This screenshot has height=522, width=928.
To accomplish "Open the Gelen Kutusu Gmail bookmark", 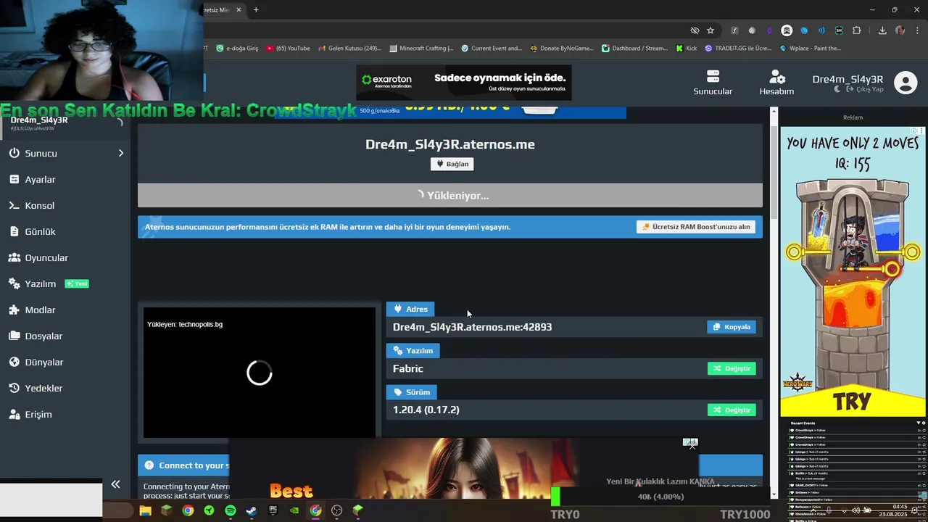I will (349, 49).
